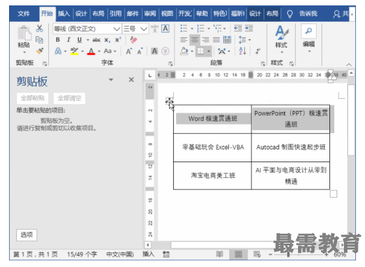The image size is (365, 267).
Task: Open the 文件 File tab
Action: (24, 14)
